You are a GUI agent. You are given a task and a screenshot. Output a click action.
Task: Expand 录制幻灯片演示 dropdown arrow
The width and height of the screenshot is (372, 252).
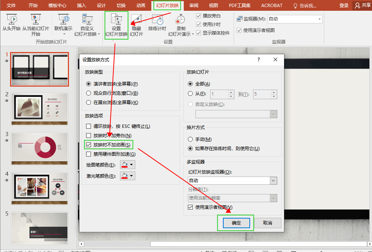(193, 34)
